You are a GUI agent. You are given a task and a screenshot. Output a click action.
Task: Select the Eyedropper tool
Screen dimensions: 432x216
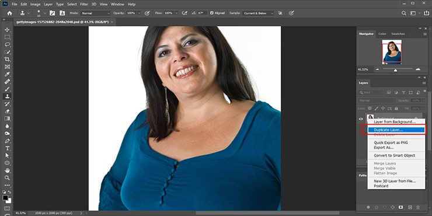7,74
